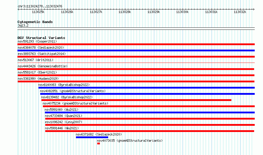The image size is (263, 155).
Task: Open the esv3893763 (Suktitipat2014) variant label
Action: 42,54
